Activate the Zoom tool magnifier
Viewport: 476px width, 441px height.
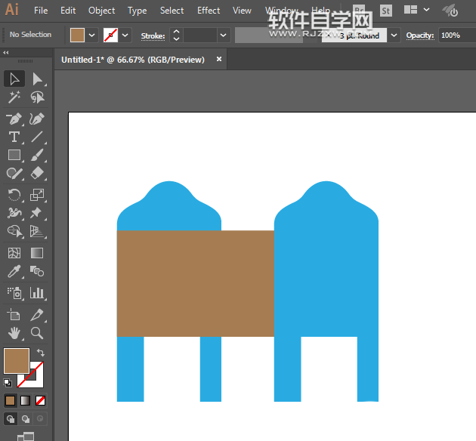pos(37,333)
